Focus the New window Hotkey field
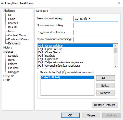Viewport: 123px width, 120px height. tap(96, 19)
